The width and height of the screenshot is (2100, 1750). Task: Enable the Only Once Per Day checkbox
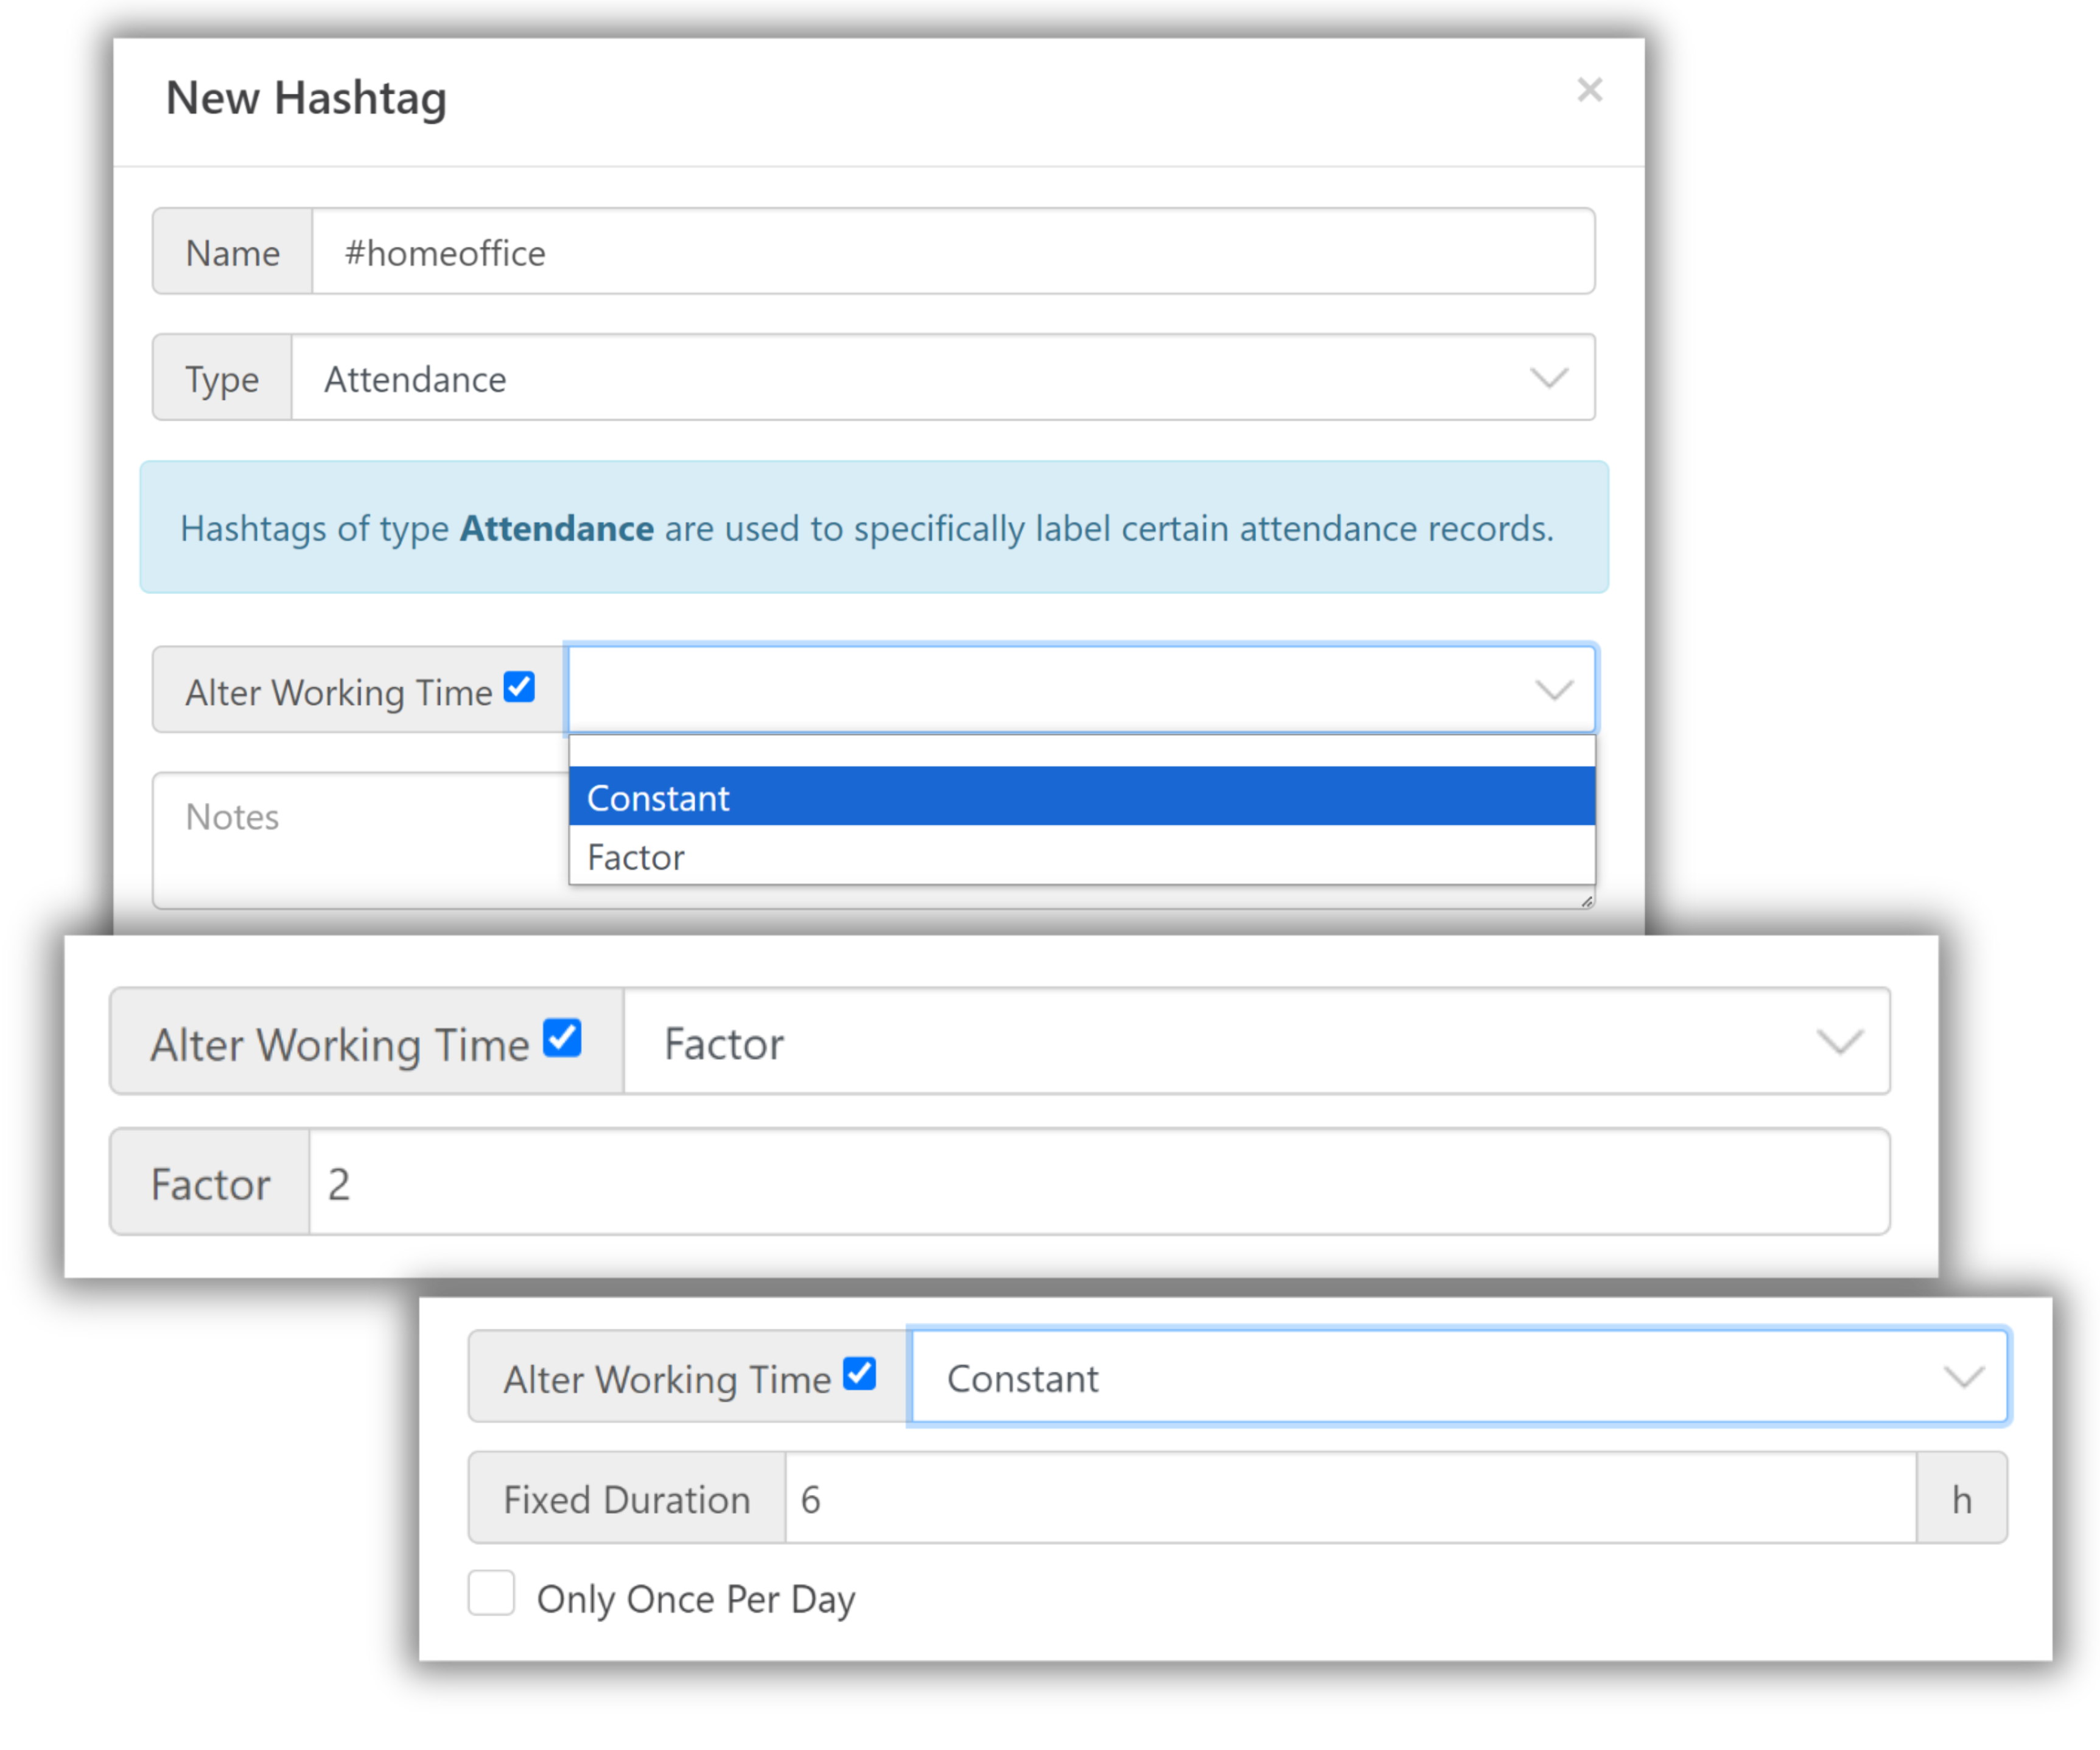[x=491, y=1593]
